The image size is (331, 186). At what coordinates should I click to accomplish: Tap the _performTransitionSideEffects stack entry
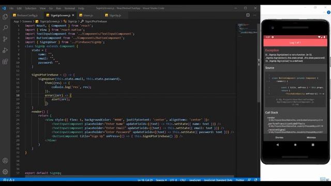pos(295,125)
